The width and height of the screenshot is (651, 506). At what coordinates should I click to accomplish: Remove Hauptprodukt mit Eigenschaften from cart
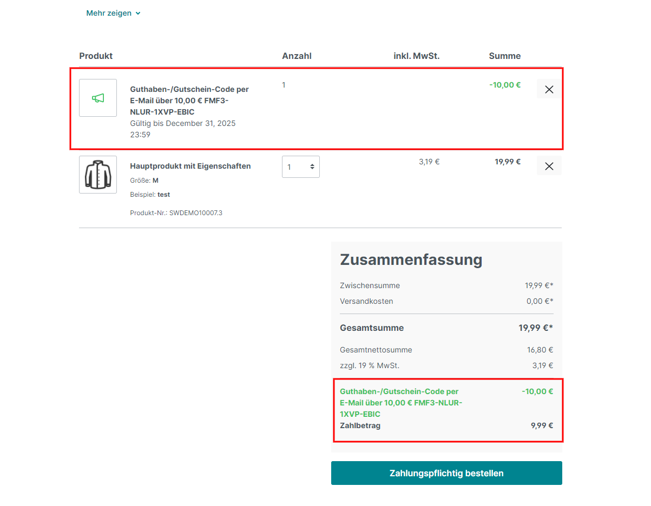click(549, 167)
